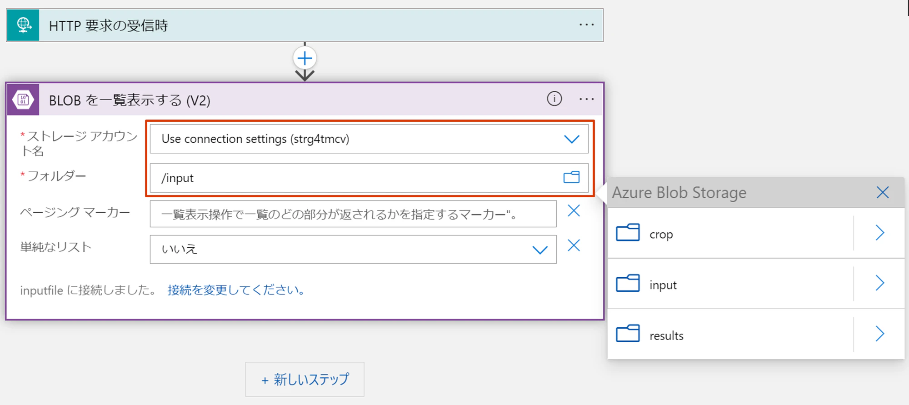This screenshot has width=909, height=405.
Task: Open the BLOB action ellipsis menu
Action: 586,99
